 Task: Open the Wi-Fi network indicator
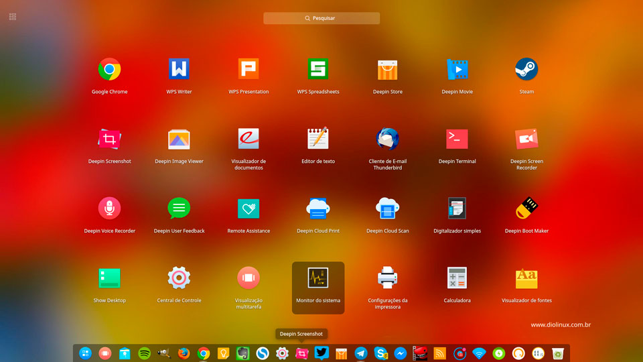479,353
